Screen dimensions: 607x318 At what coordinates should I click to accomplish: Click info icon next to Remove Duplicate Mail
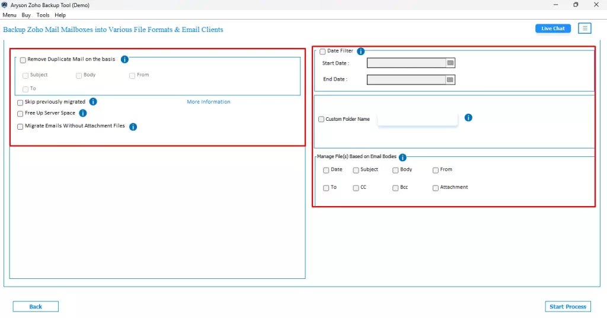pos(124,60)
